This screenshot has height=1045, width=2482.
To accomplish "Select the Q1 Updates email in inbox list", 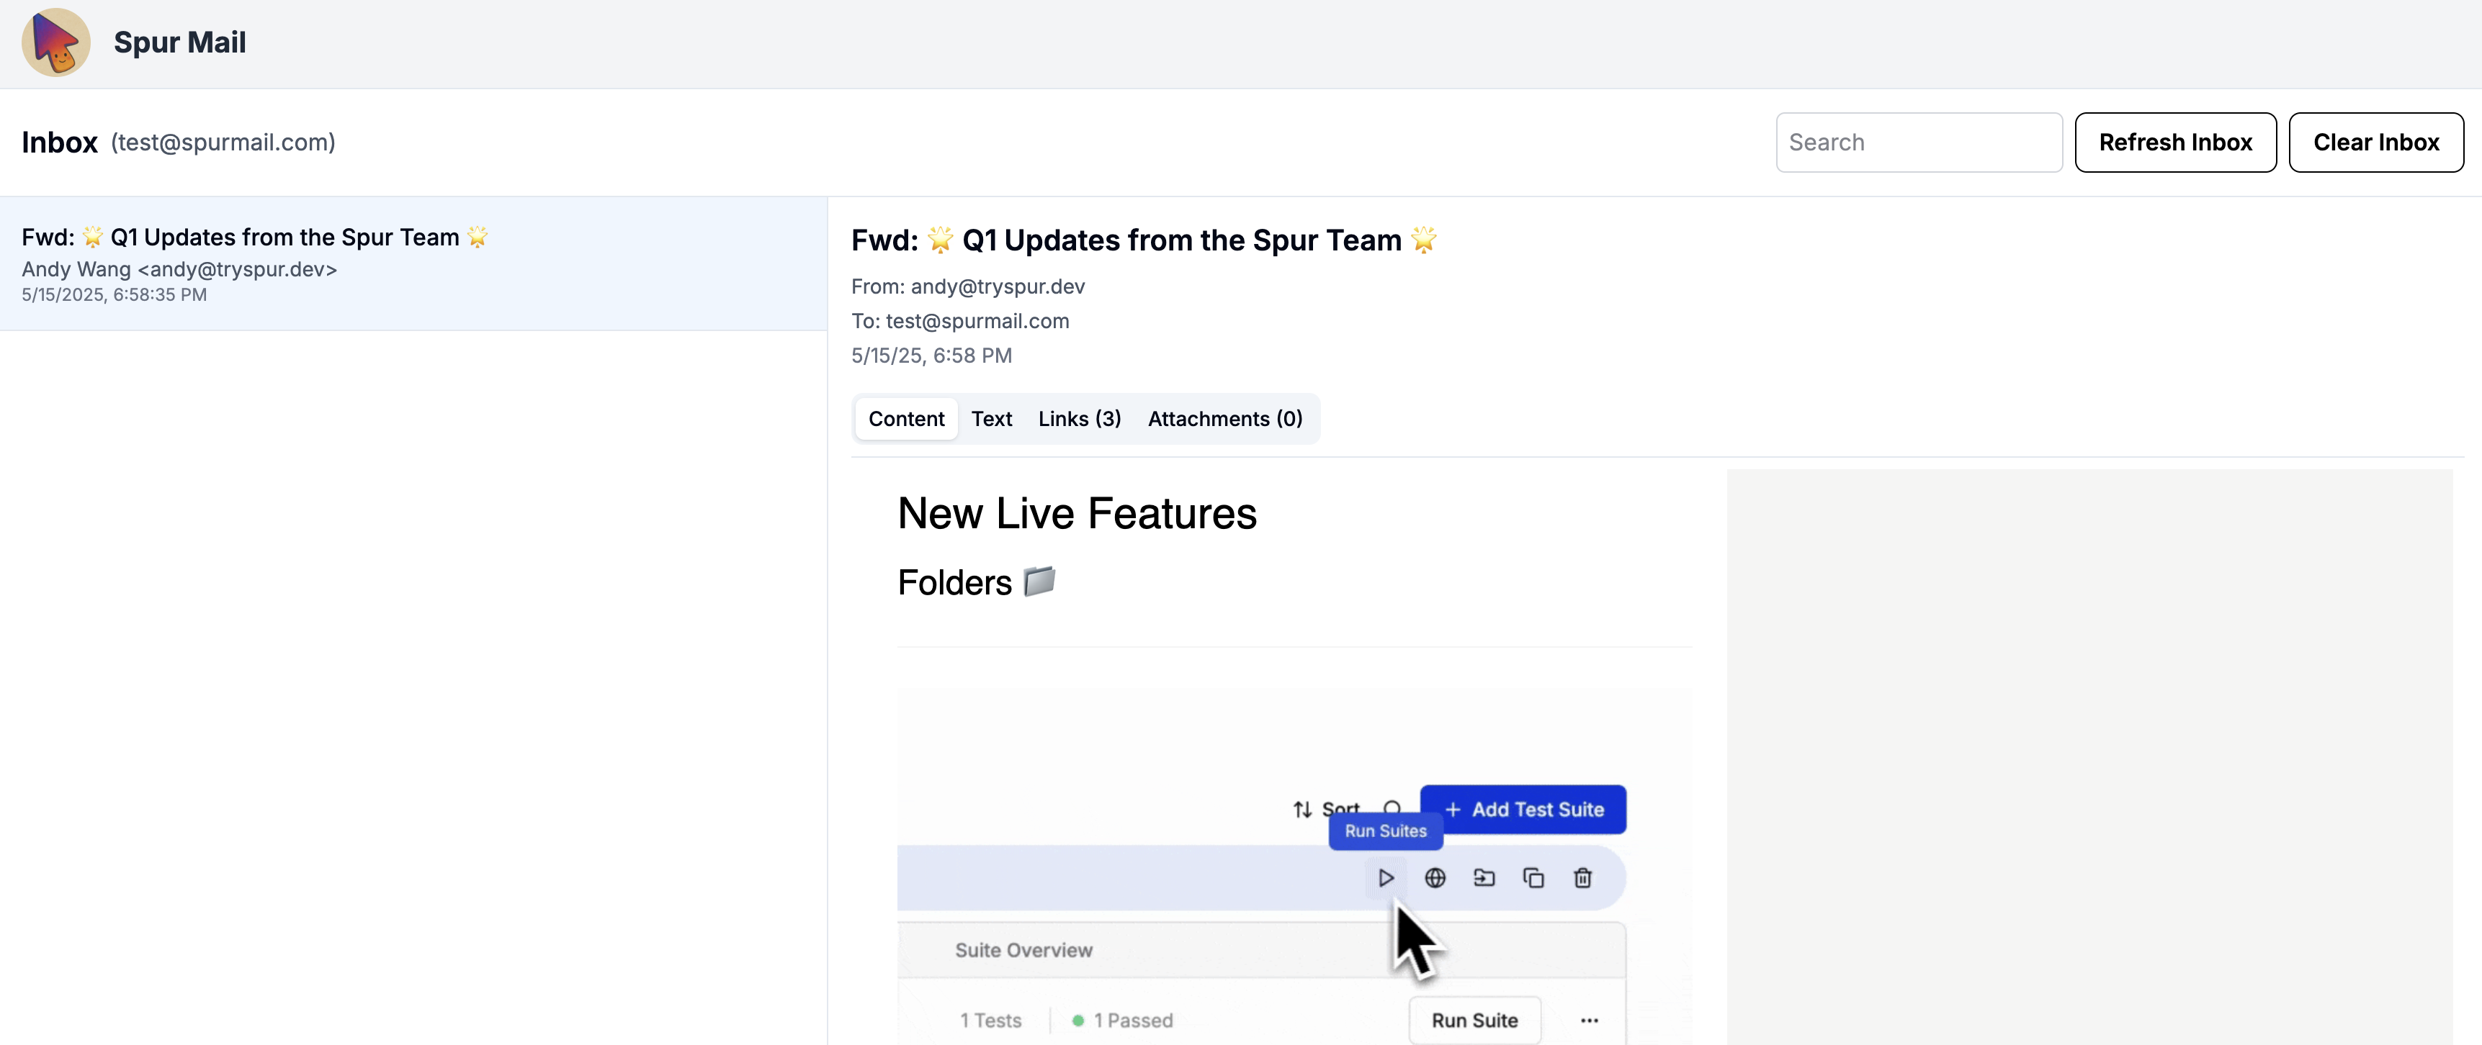I will (x=413, y=264).
